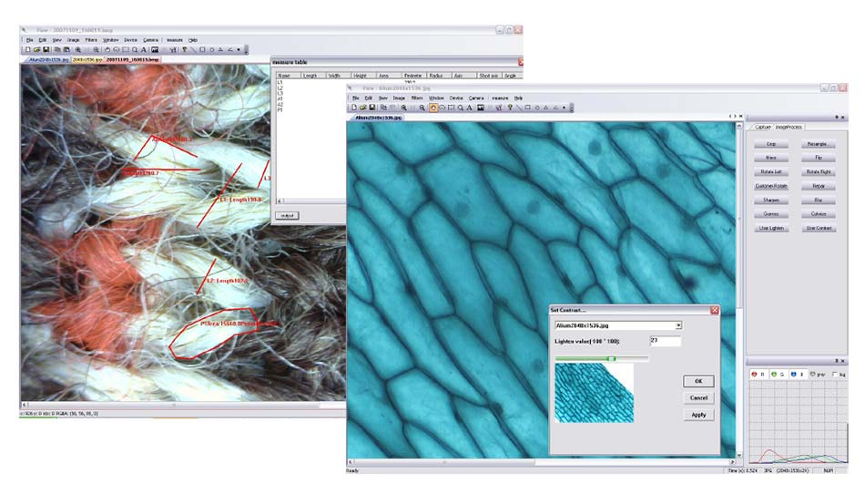Toggle the blue B histogram channel
The image size is (865, 494).
(797, 375)
